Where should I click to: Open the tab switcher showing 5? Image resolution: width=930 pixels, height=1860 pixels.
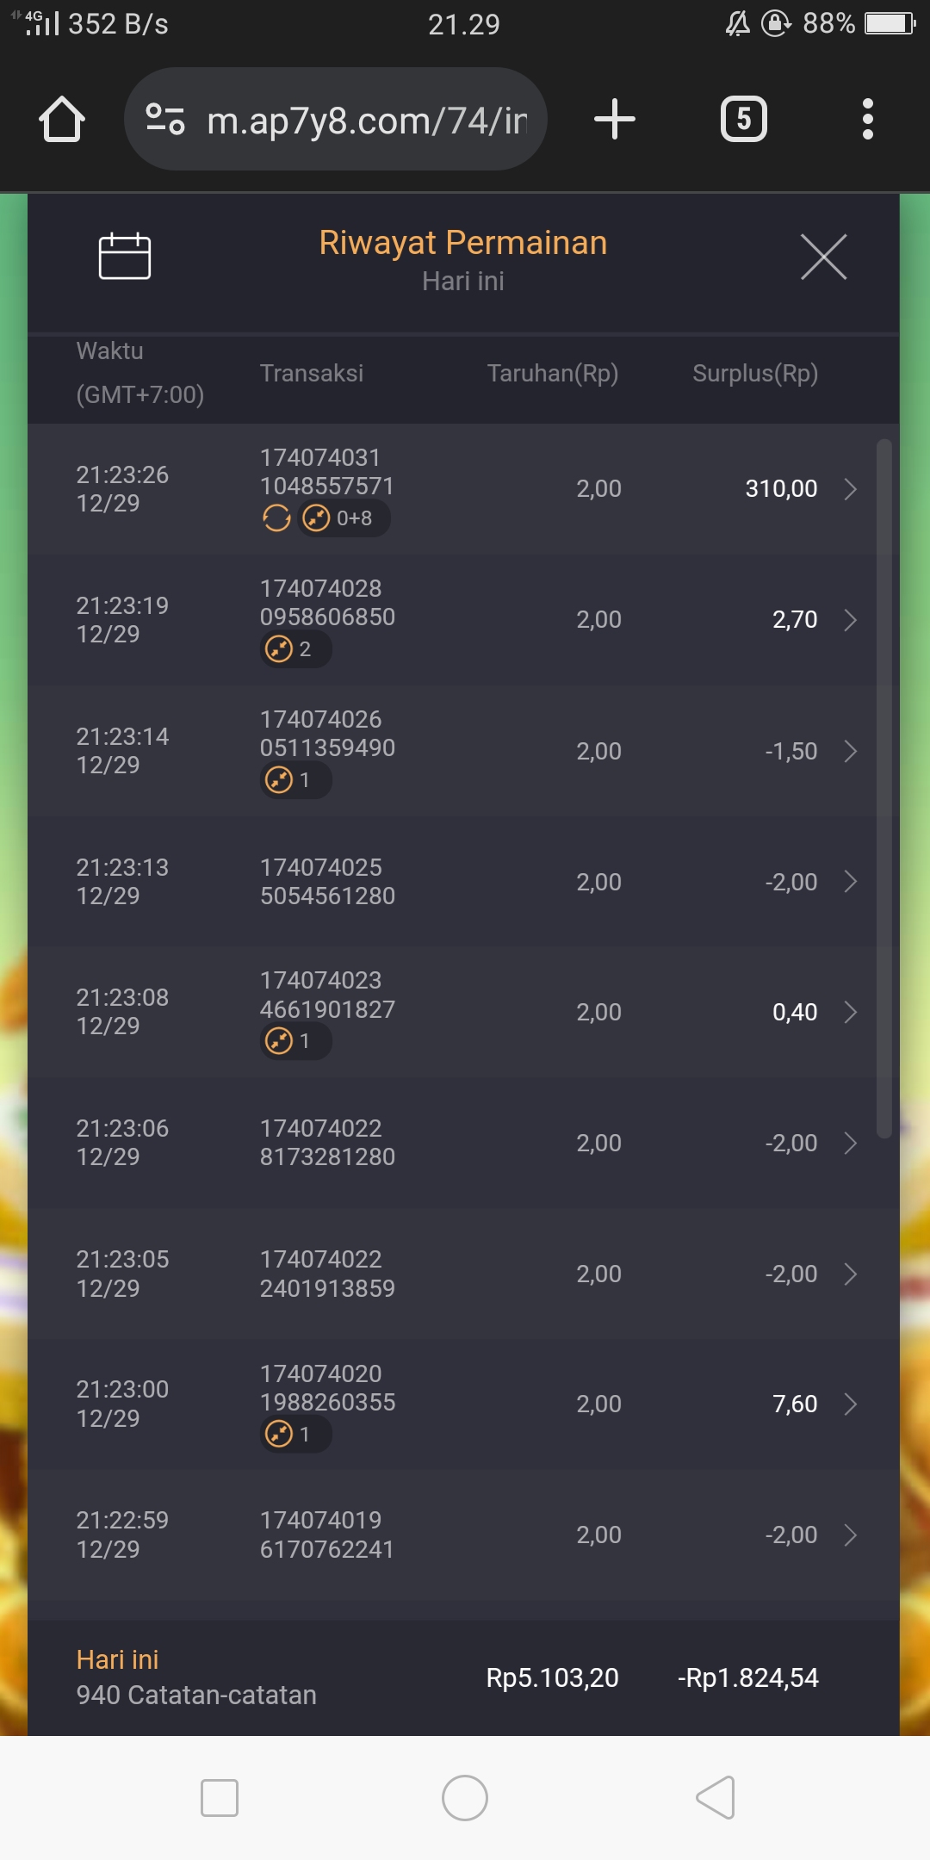743,119
